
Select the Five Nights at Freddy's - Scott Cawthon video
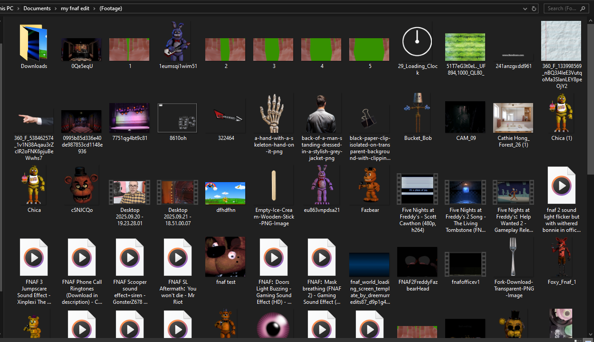[417, 189]
